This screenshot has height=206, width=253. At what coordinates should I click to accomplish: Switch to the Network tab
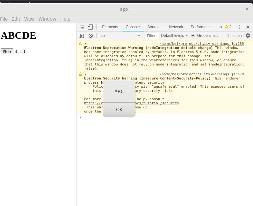(x=176, y=27)
